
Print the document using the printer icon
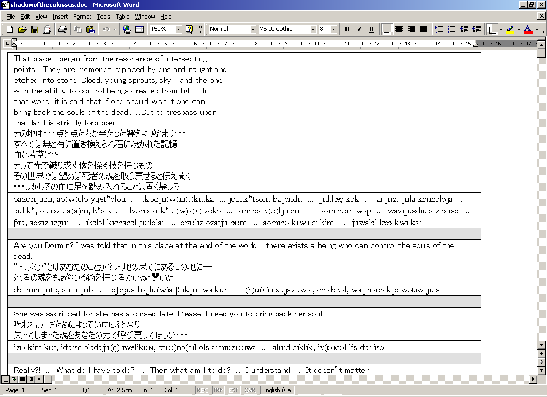(62, 29)
